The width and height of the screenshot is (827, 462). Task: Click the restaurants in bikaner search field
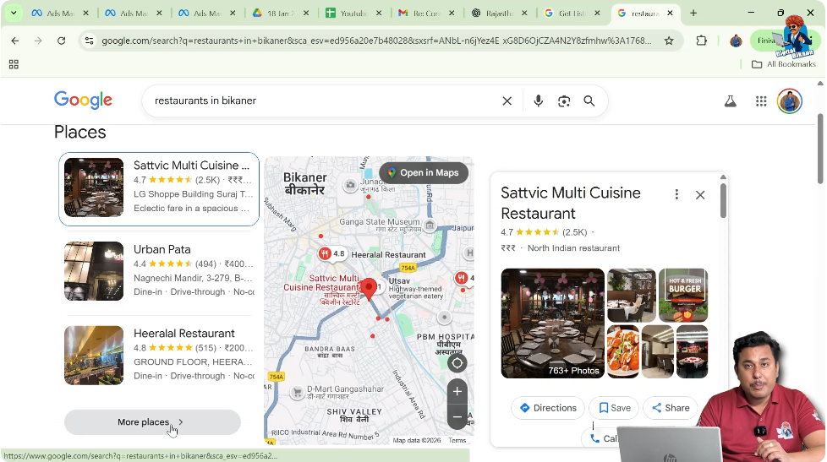click(321, 101)
